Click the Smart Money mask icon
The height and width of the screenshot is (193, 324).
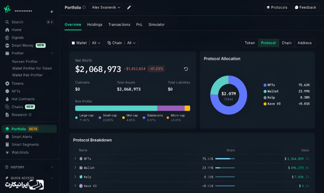pos(7,45)
